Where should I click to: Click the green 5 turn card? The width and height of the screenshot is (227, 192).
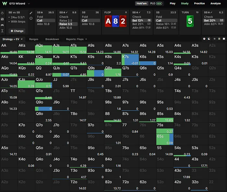click(190, 21)
